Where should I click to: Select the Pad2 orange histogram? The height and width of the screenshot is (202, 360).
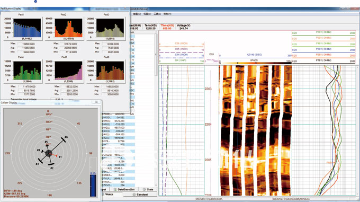(68, 28)
